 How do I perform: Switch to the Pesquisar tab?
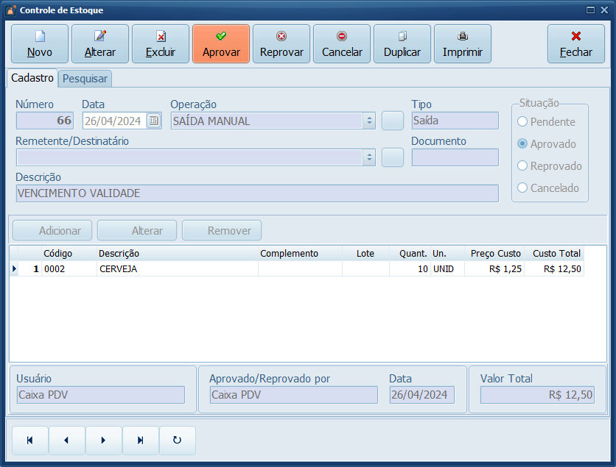85,79
